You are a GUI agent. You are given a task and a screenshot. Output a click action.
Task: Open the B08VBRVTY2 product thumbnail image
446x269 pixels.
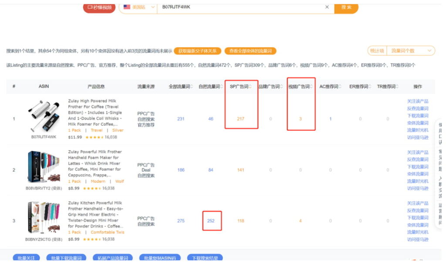(x=44, y=167)
